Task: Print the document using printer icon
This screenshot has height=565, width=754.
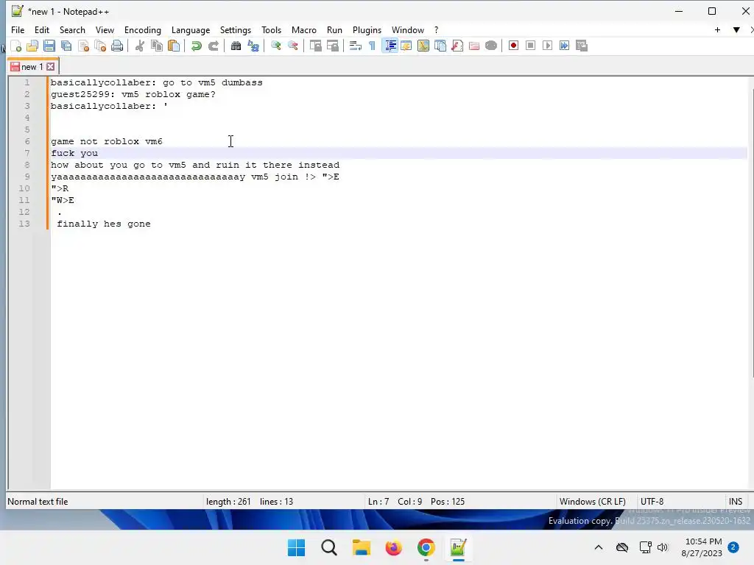Action: [x=117, y=46]
